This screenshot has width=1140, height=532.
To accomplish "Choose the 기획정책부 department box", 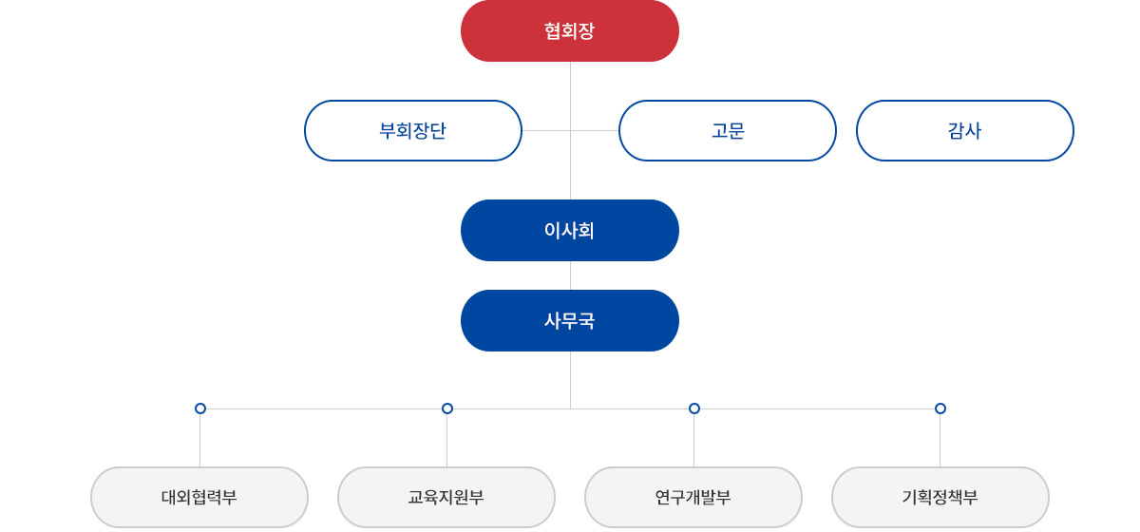I will click(940, 497).
